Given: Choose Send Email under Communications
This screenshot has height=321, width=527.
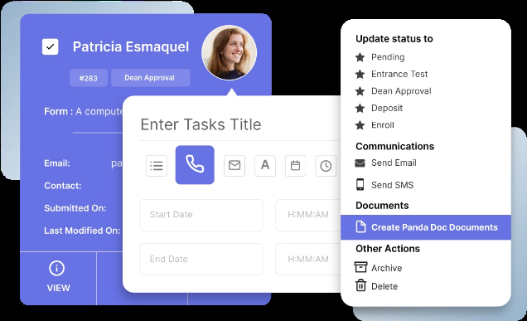Looking at the screenshot, I should pos(394,163).
